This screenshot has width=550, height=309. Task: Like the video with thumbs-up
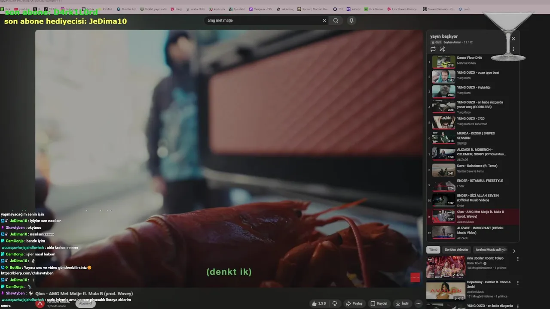pos(319,303)
